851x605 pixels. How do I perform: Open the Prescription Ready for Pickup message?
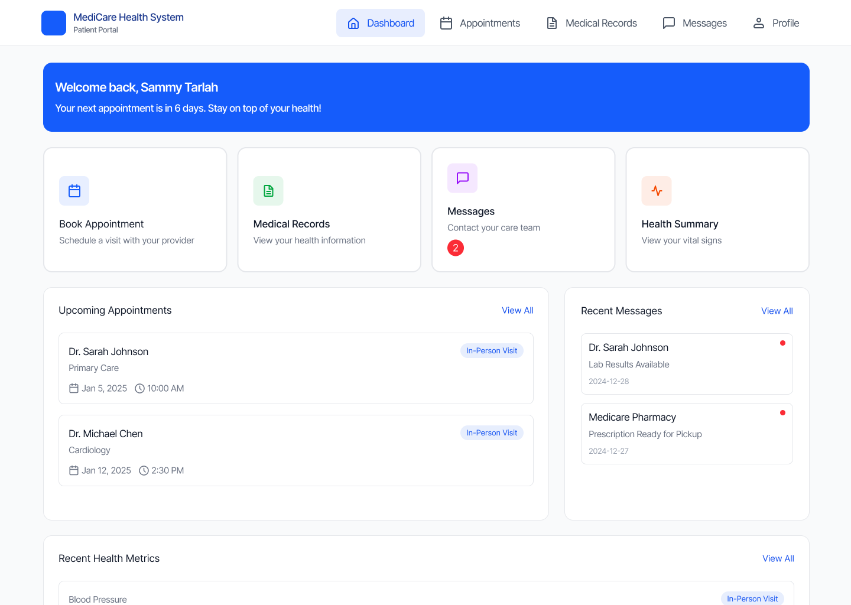point(686,434)
